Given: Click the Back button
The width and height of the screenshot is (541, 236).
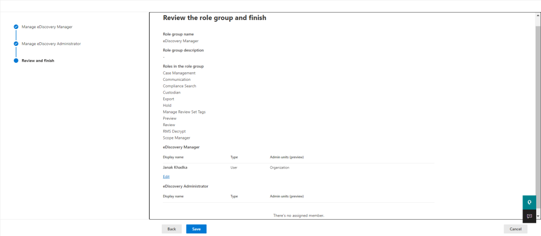Looking at the screenshot, I should click(x=172, y=229).
